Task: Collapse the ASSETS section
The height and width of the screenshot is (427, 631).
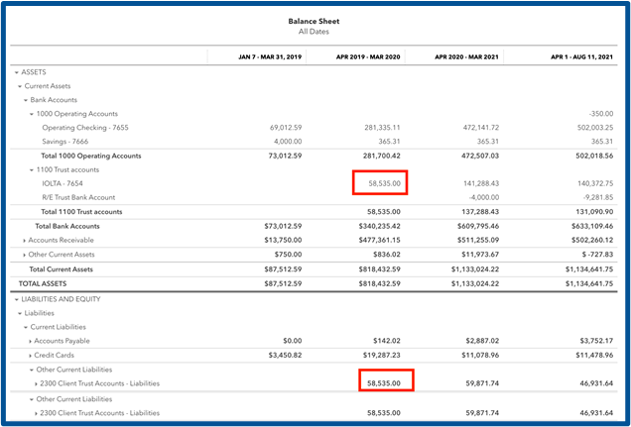Action: [x=17, y=72]
